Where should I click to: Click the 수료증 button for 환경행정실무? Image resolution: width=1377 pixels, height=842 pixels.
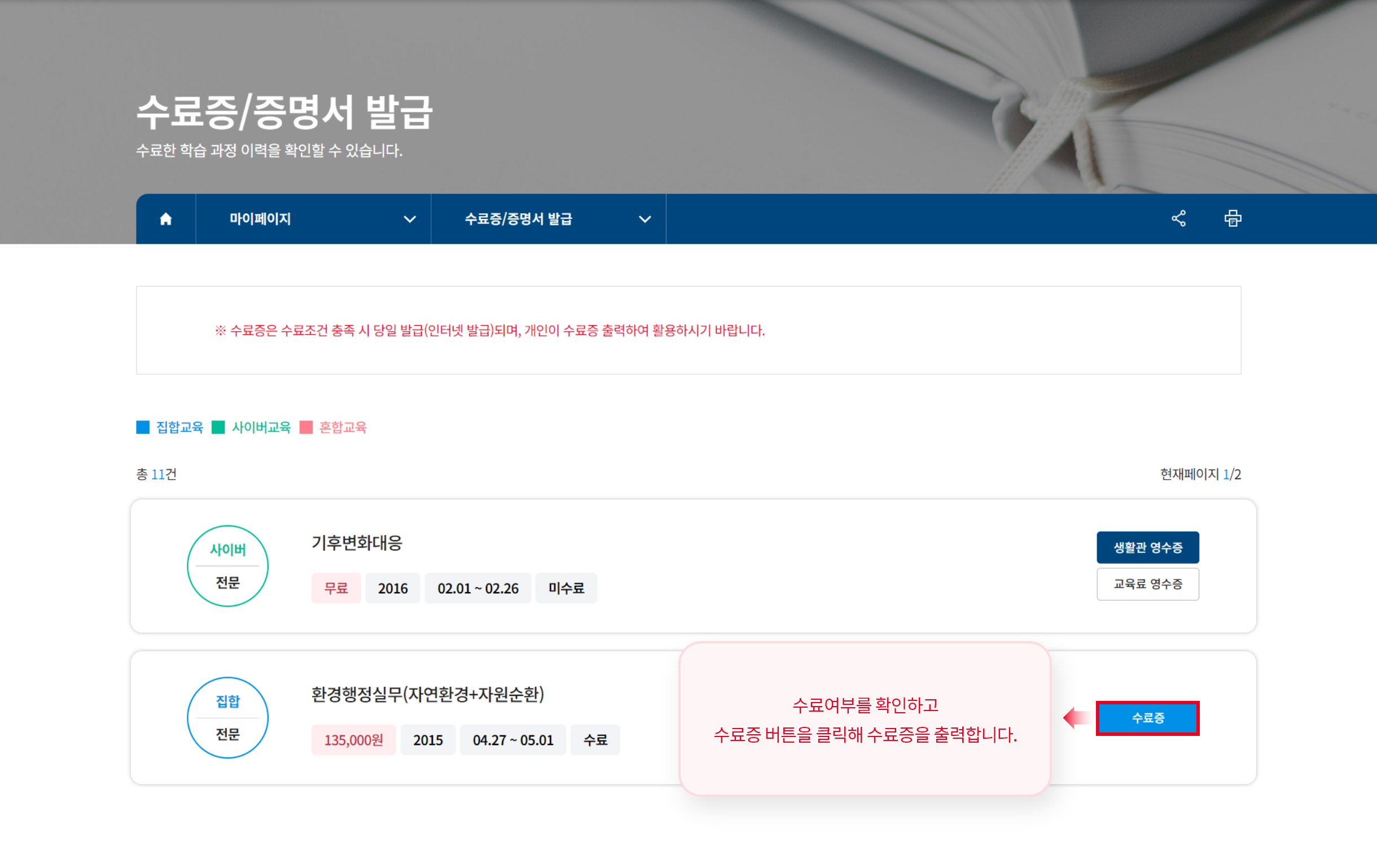click(1148, 717)
